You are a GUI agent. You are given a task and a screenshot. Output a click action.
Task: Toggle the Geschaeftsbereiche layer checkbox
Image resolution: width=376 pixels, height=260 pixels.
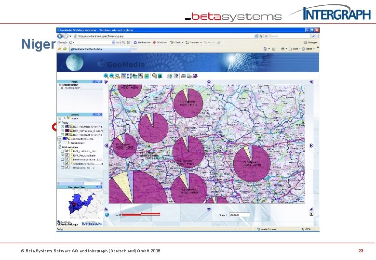click(x=60, y=139)
